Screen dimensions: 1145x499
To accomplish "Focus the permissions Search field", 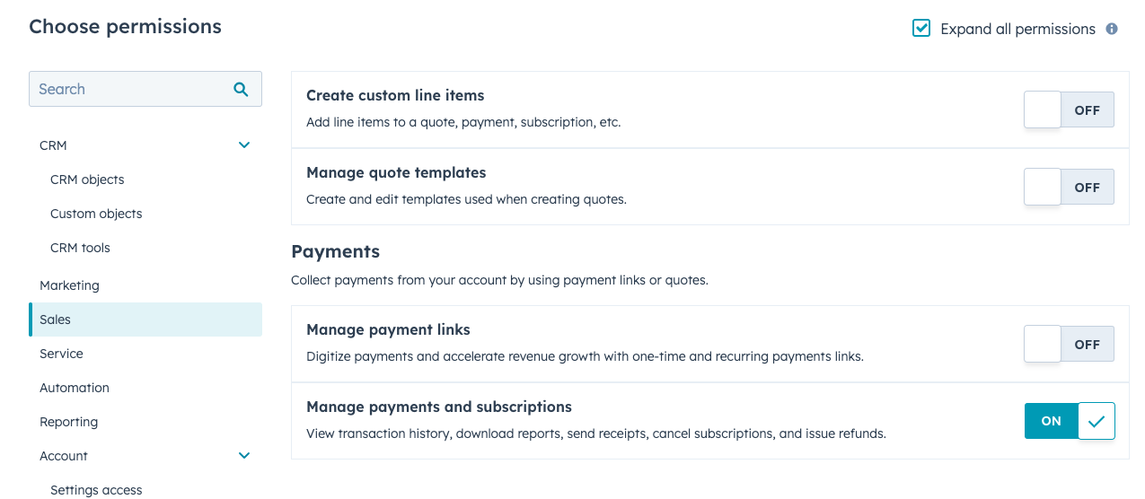I will pos(130,89).
